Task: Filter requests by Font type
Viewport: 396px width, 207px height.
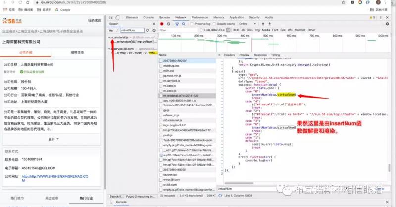Action: 275,30
